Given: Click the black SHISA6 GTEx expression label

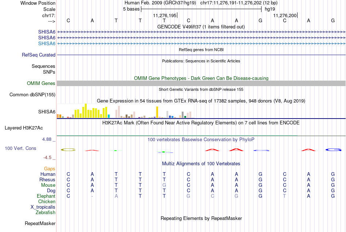Looking at the screenshot, I should click(47, 112).
